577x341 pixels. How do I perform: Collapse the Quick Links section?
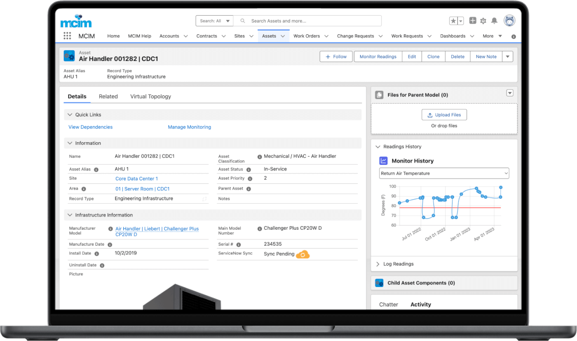pyautogui.click(x=69, y=115)
